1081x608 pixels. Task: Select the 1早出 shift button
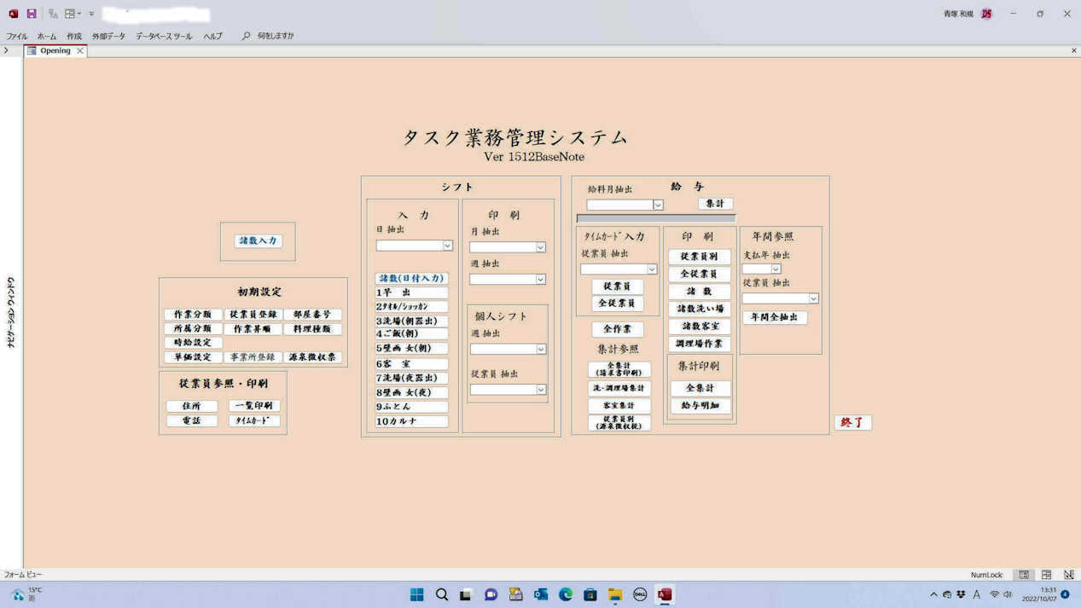[x=411, y=292]
